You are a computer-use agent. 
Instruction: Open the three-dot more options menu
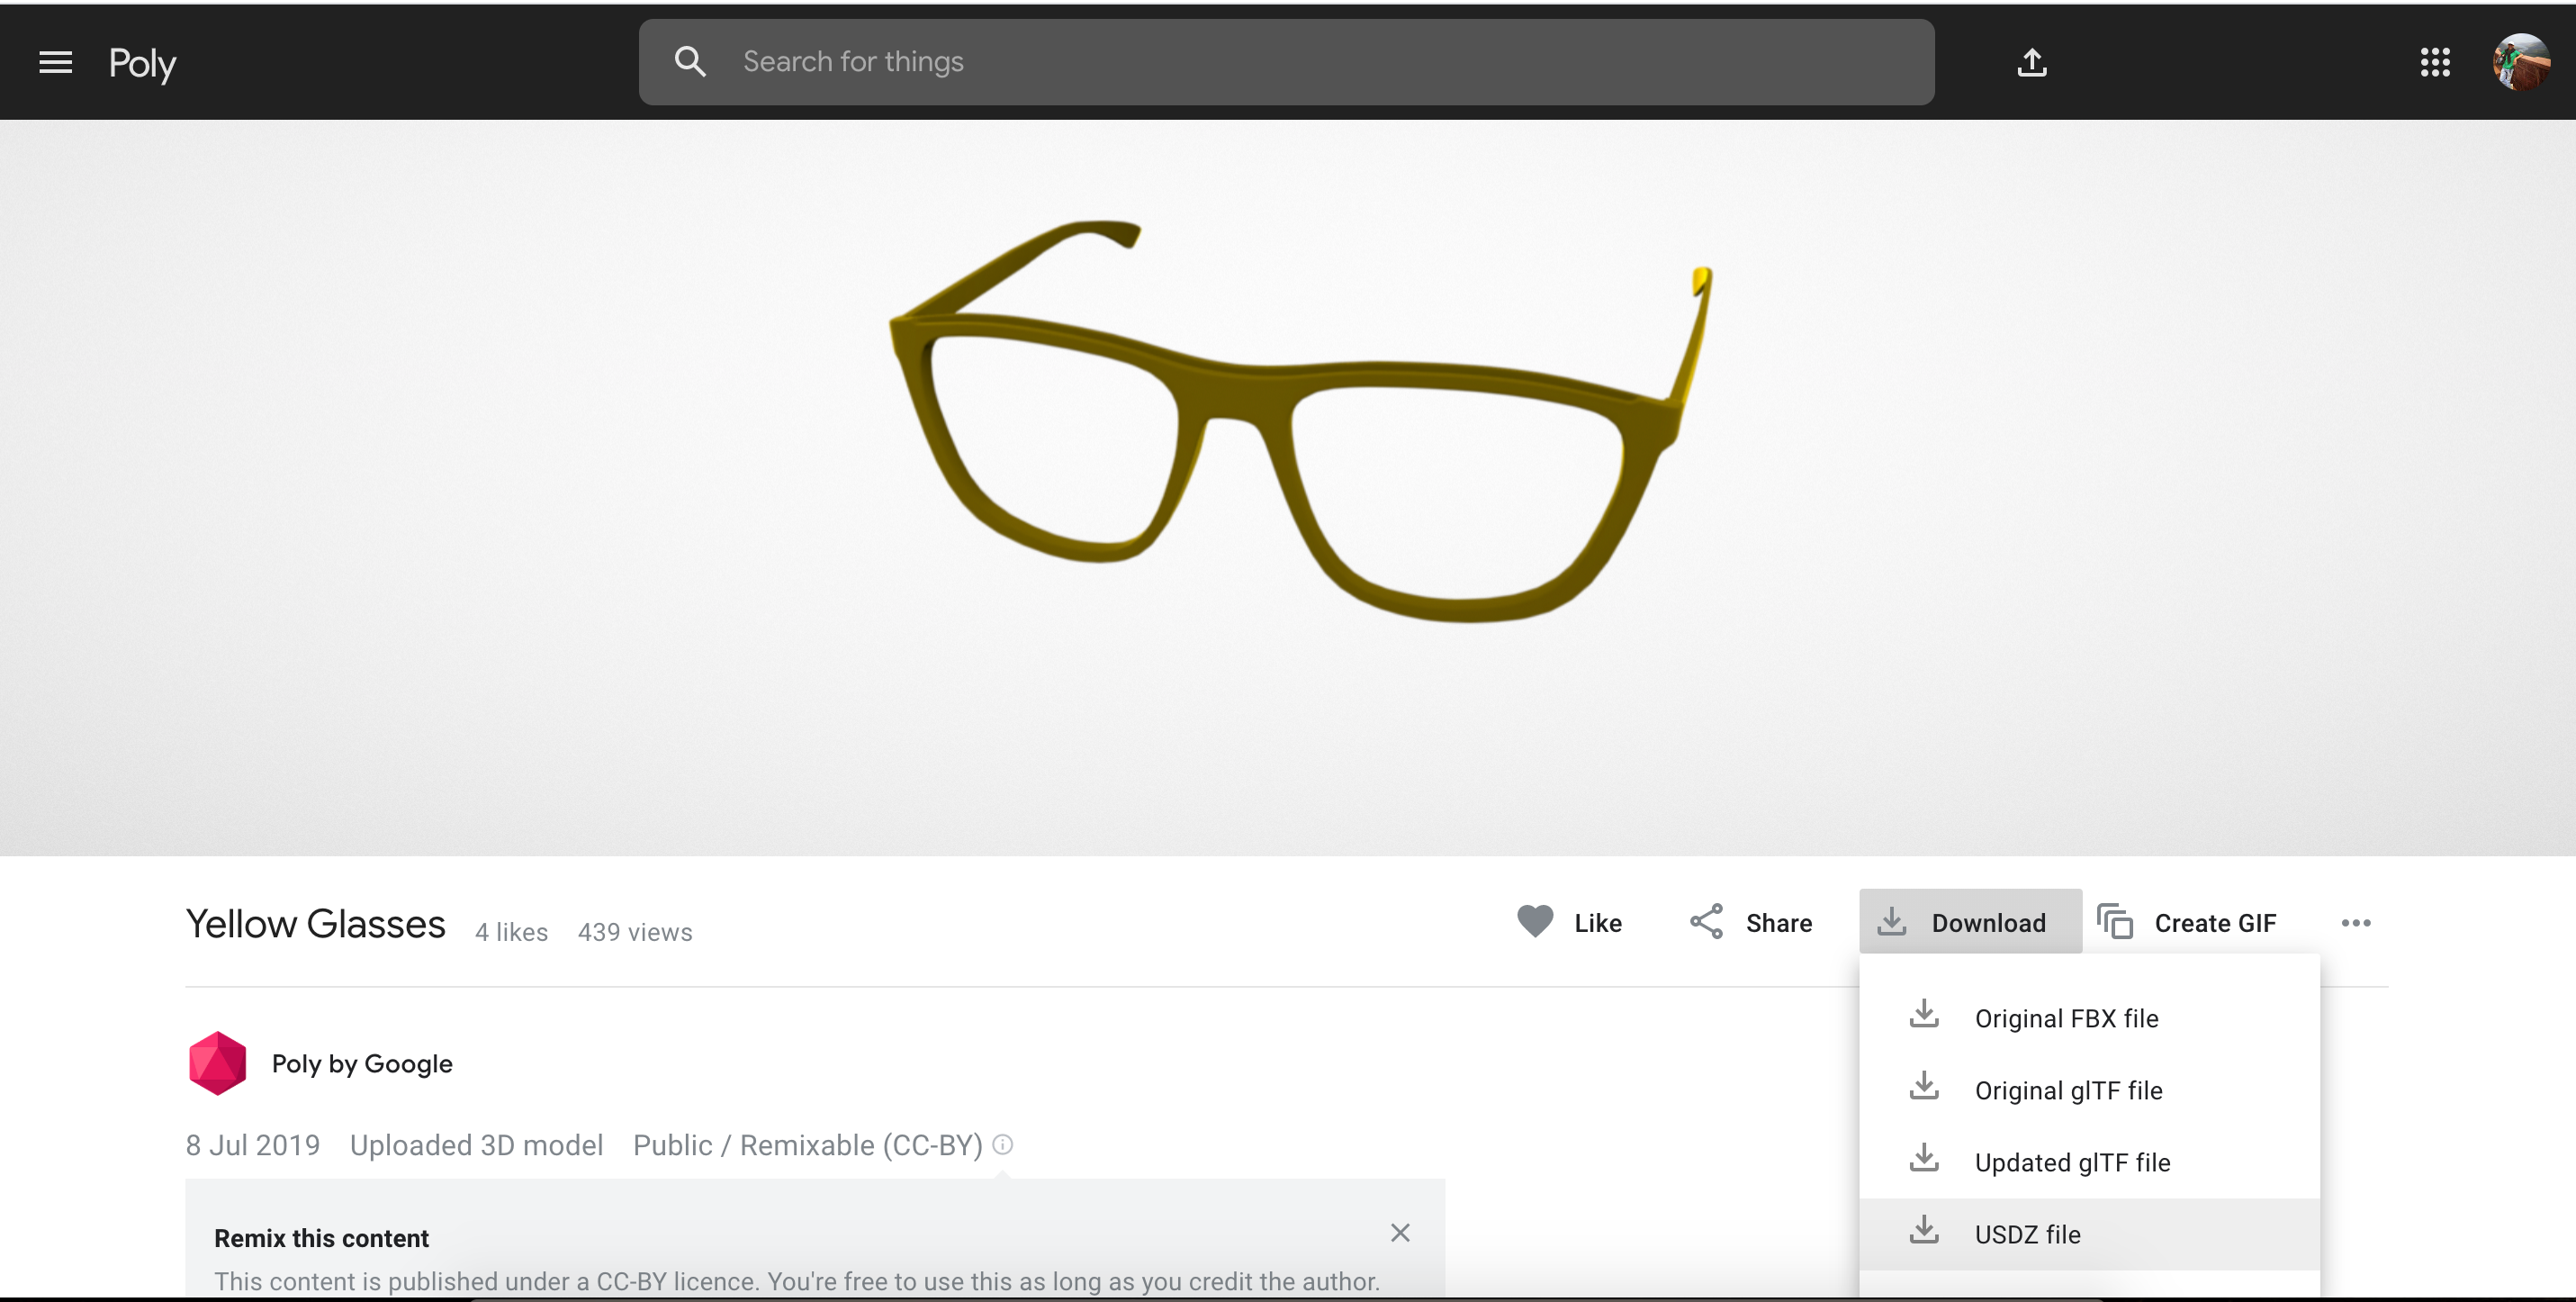(x=2355, y=922)
